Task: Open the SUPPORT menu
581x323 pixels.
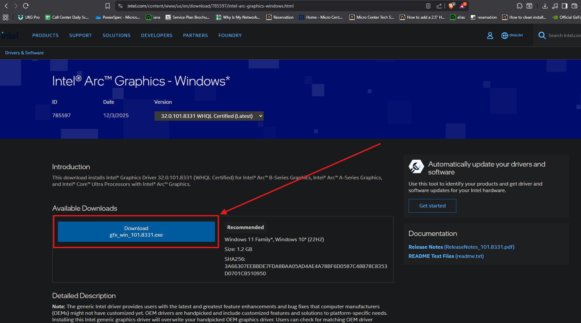Action: 80,35
